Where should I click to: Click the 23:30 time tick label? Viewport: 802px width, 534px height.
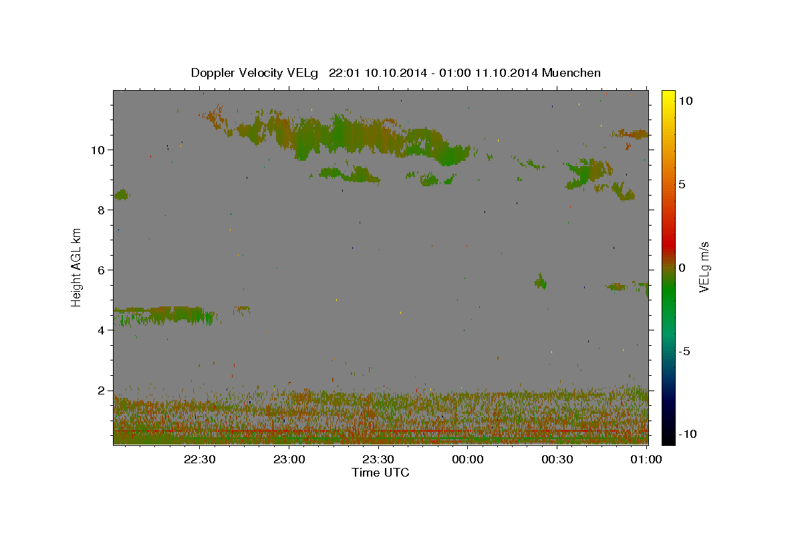coord(378,459)
